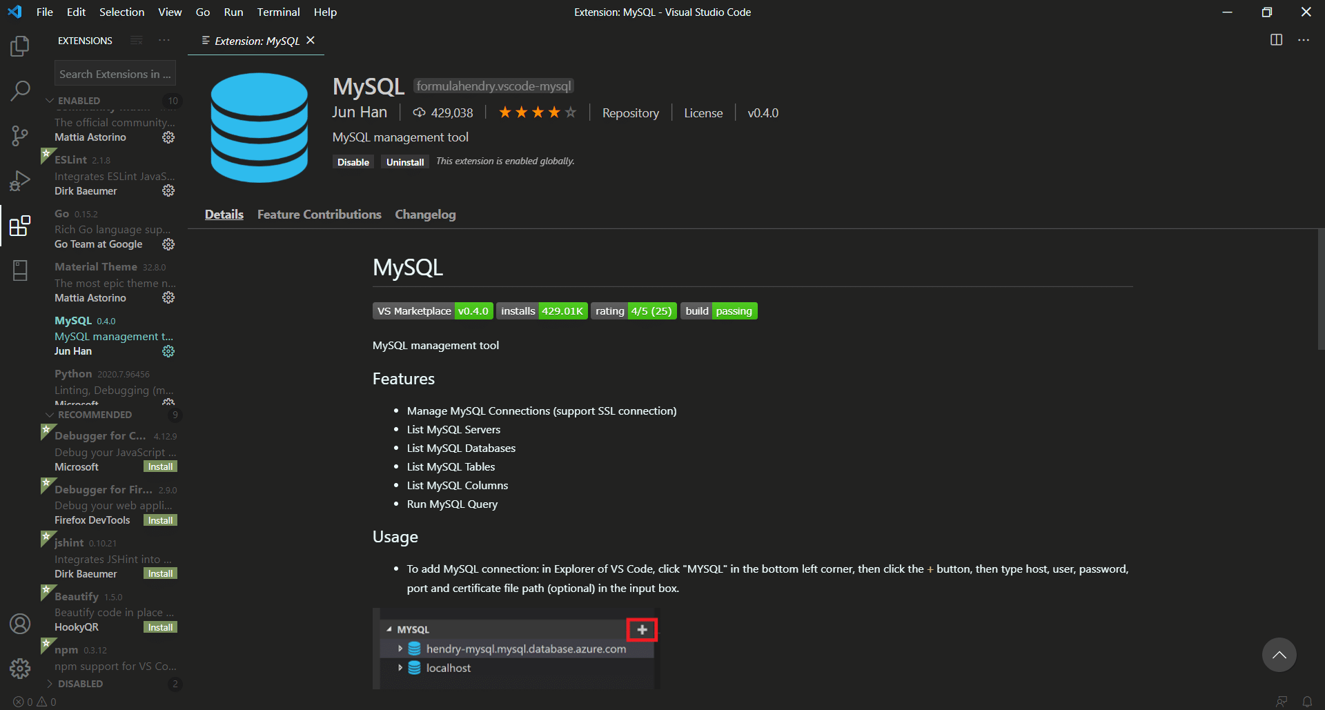Open the Explorer view in activity bar
This screenshot has width=1325, height=710.
pos(20,46)
